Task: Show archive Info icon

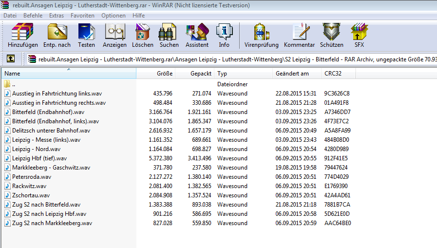Action: [x=224, y=32]
